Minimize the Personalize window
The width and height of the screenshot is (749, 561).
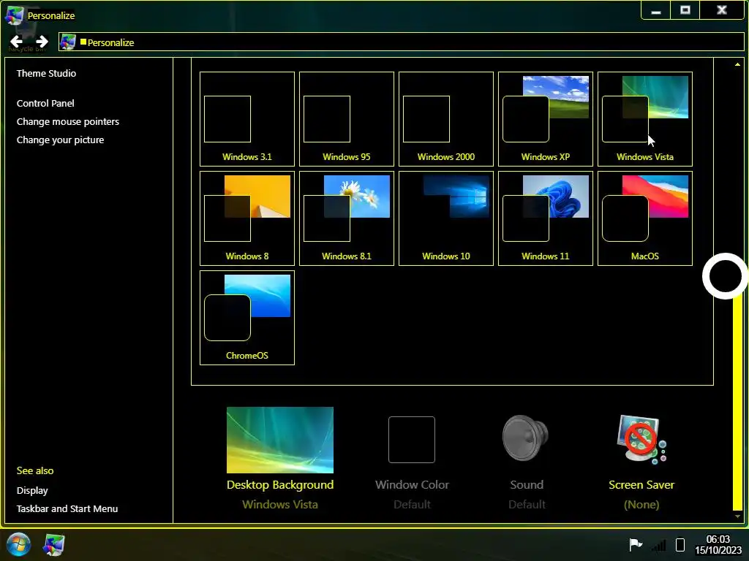(656, 10)
